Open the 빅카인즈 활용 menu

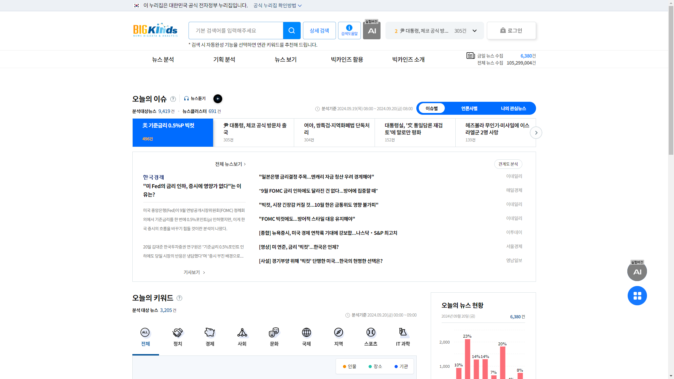(x=347, y=59)
